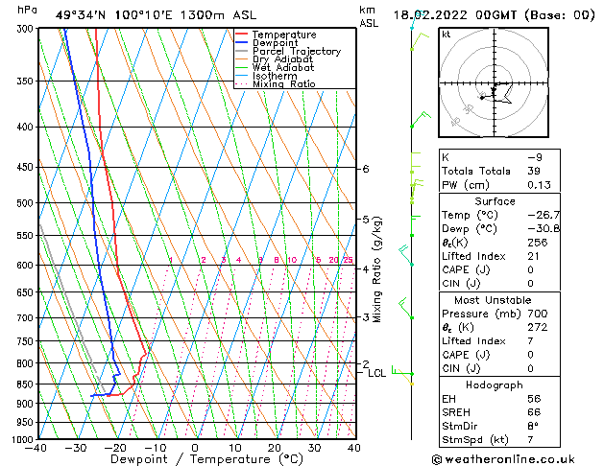The height and width of the screenshot is (466, 604).
Task: Click the 700 hPa pressure axis label
Action: [27, 318]
